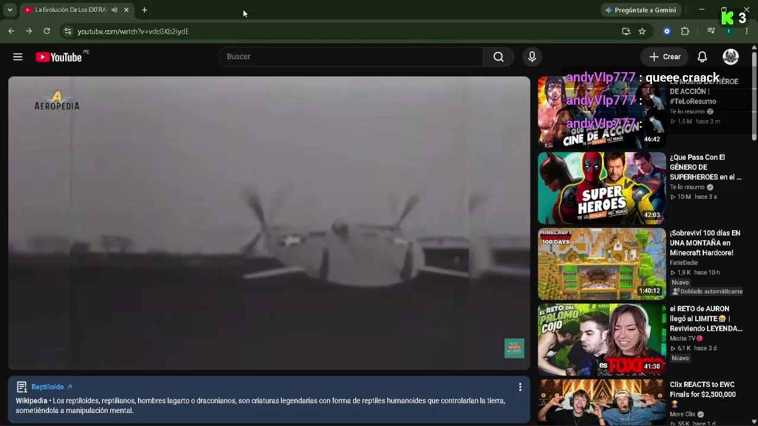Open the SUPER HEROES video thumbnail
Viewport: 758px width, 426px height.
point(602,188)
